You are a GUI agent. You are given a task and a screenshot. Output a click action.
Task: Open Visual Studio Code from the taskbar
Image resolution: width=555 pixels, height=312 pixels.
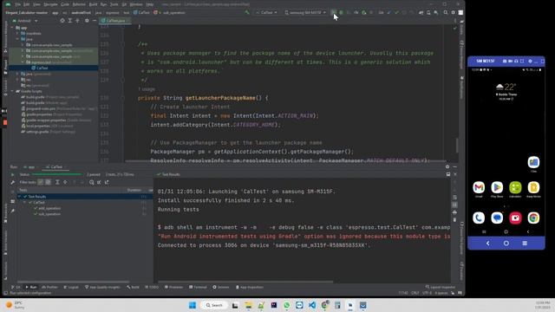pos(312,305)
